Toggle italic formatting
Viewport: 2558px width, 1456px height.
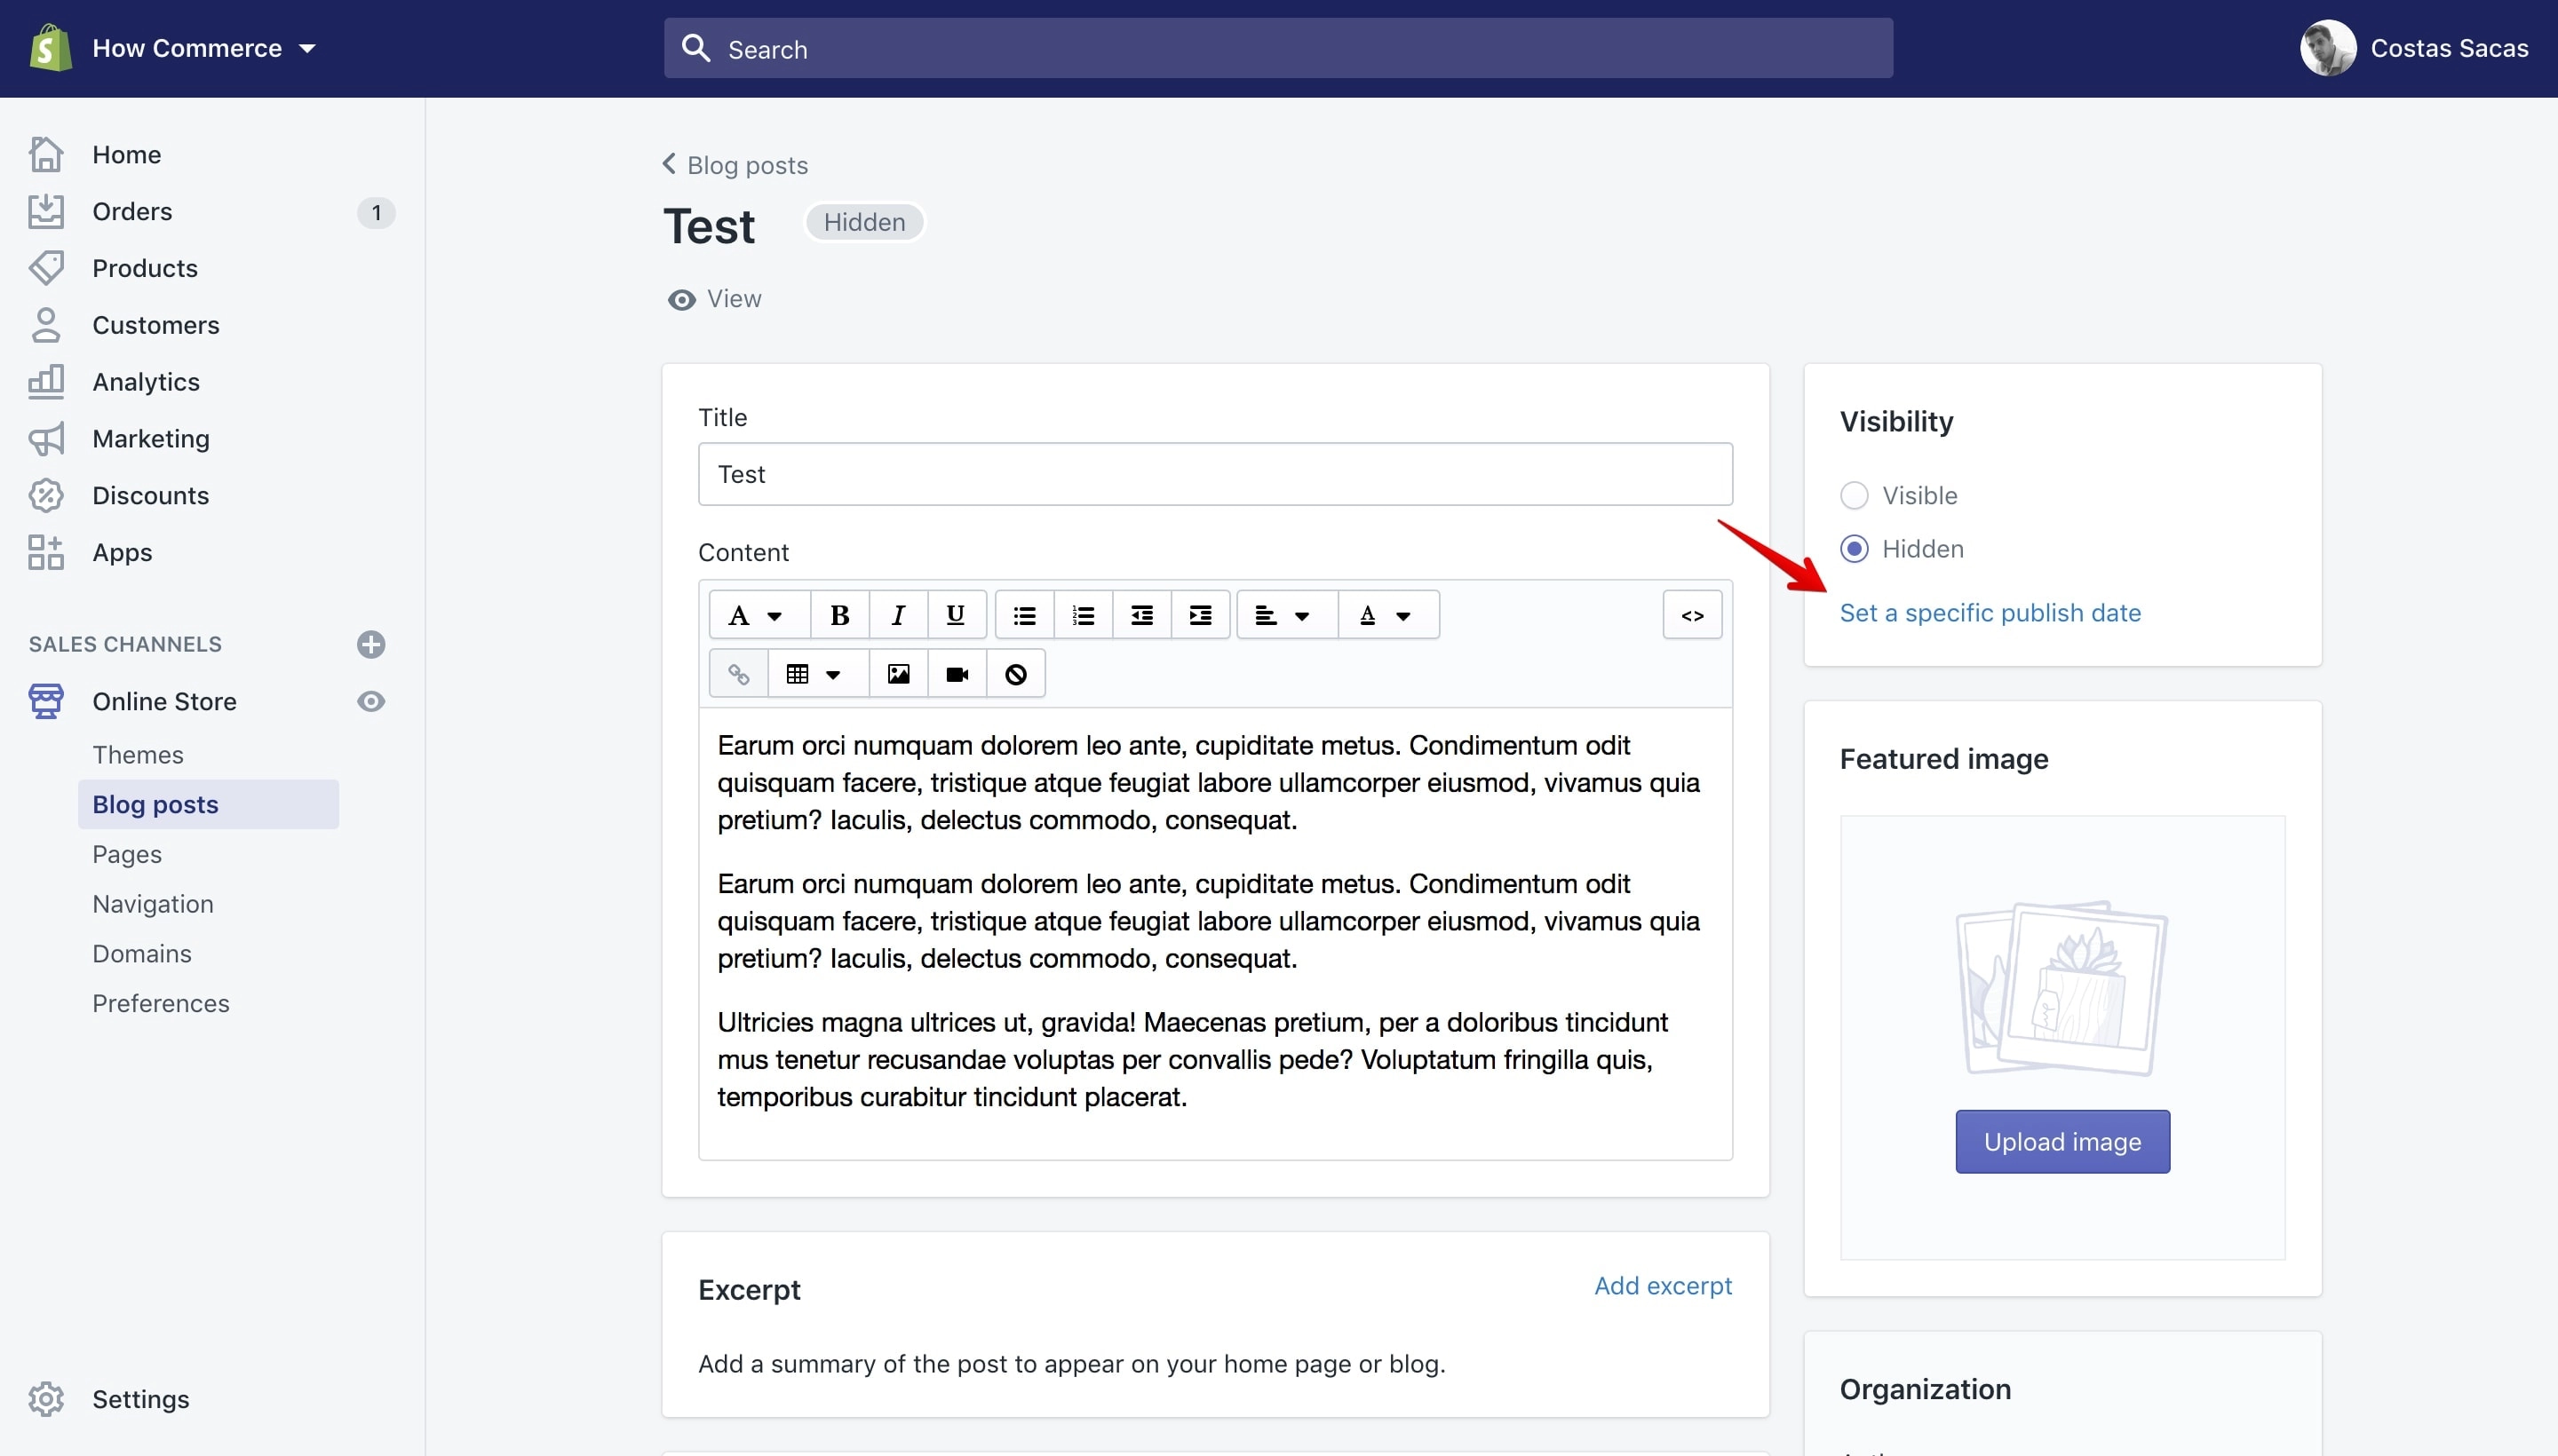[x=898, y=615]
